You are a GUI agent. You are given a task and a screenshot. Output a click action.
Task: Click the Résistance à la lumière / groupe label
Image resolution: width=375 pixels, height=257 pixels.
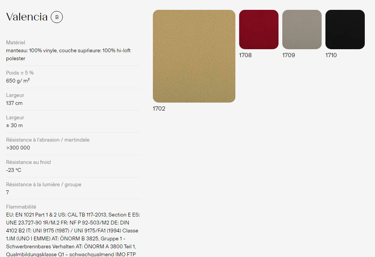44,184
